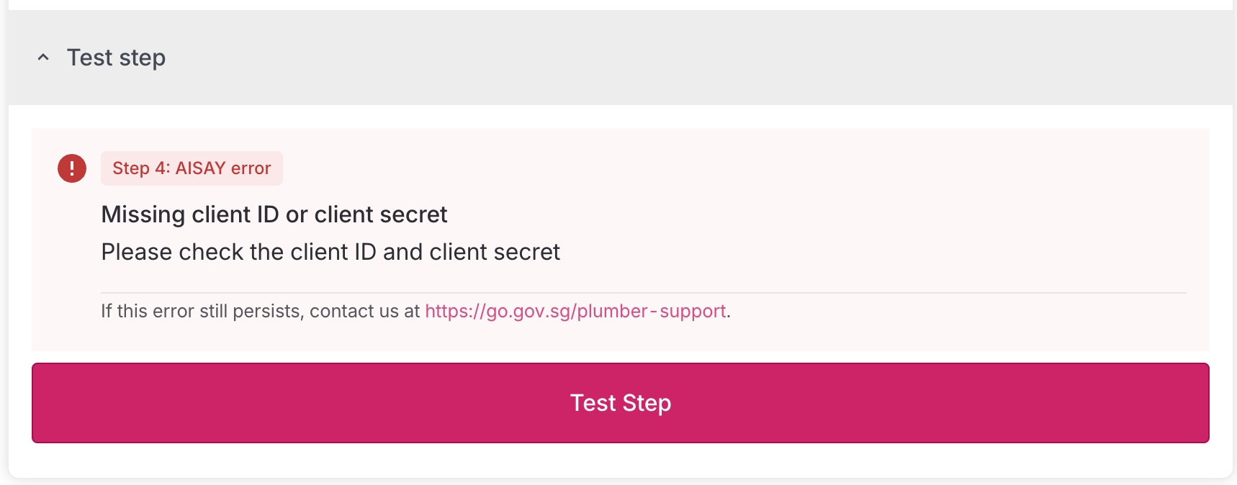Follow the plumber-support help hyperlink

coord(575,311)
